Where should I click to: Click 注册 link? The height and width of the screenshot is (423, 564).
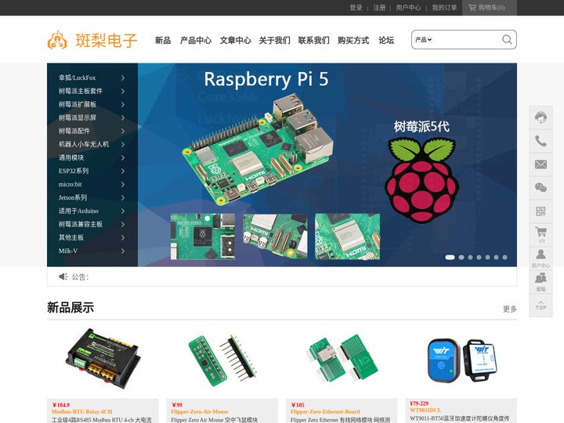pyautogui.click(x=379, y=8)
